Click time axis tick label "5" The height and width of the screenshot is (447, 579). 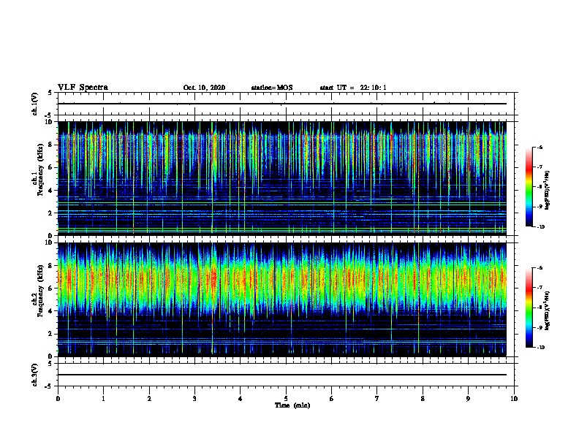point(286,399)
